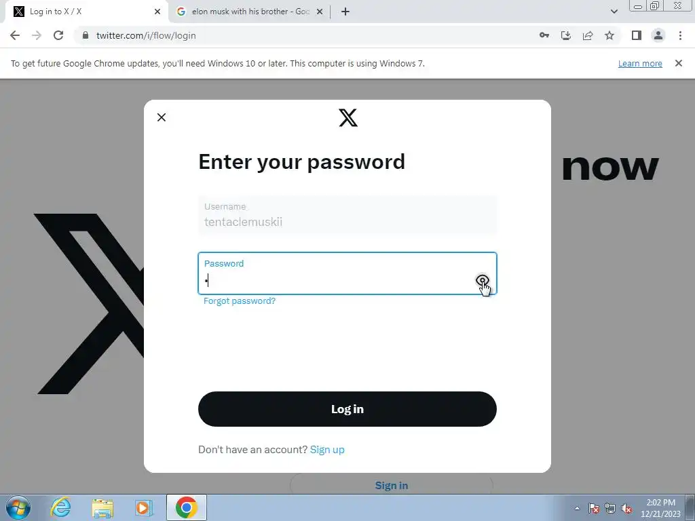The height and width of the screenshot is (521, 695).
Task: Close the X login dialog
Action: pos(162,117)
